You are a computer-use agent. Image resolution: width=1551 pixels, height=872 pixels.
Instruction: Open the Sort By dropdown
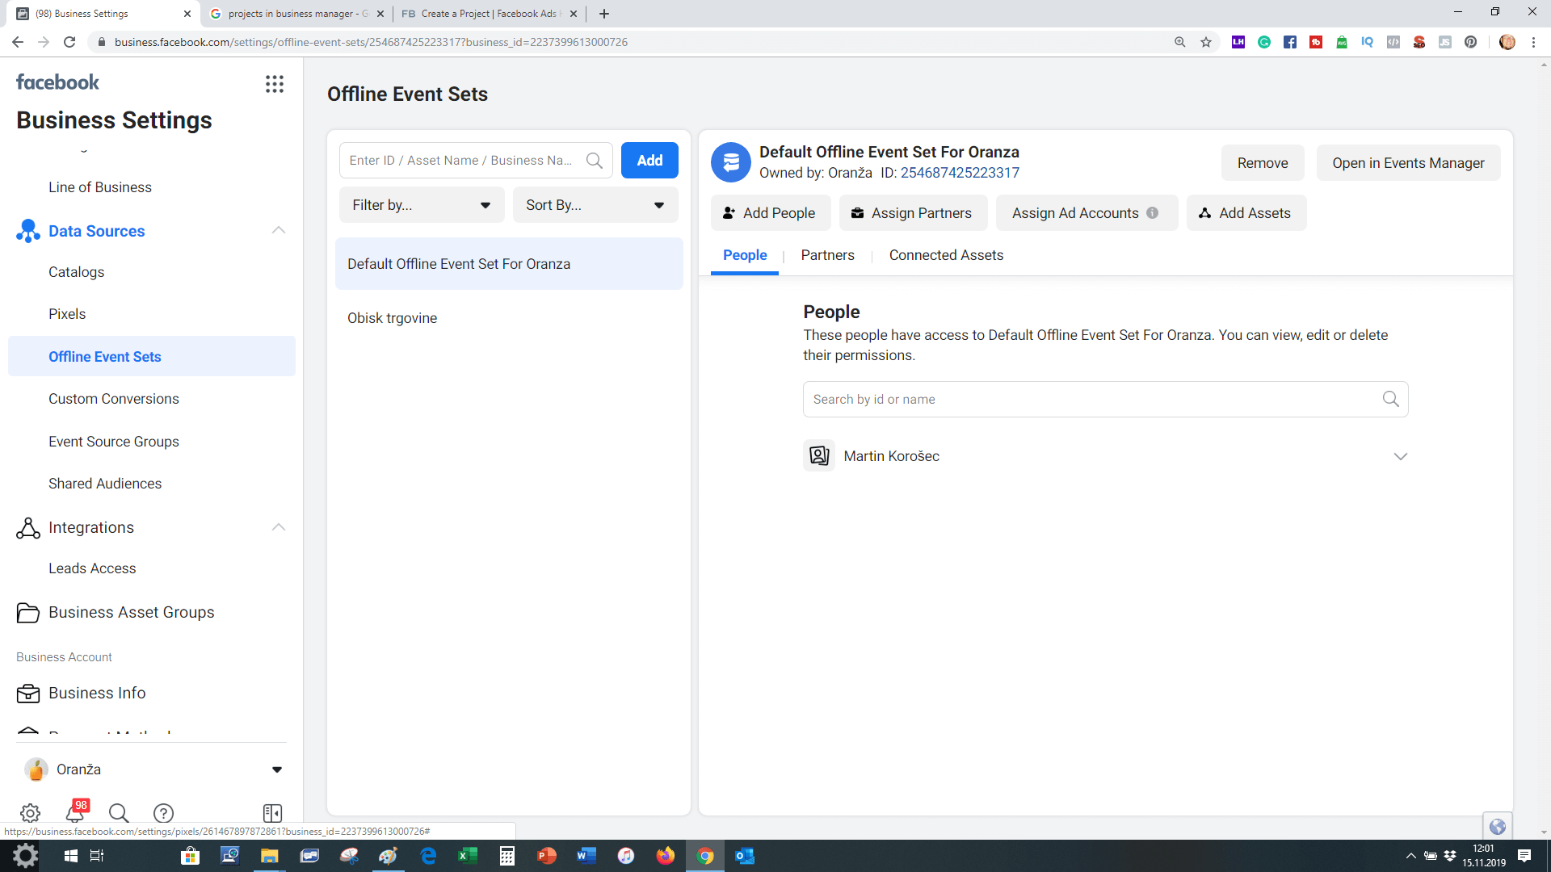click(595, 205)
